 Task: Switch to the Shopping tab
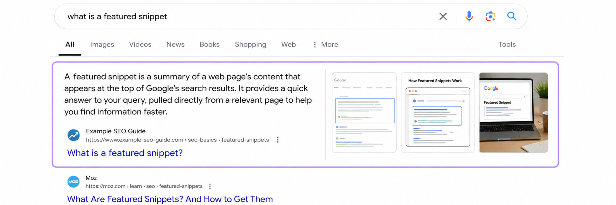pos(250,44)
